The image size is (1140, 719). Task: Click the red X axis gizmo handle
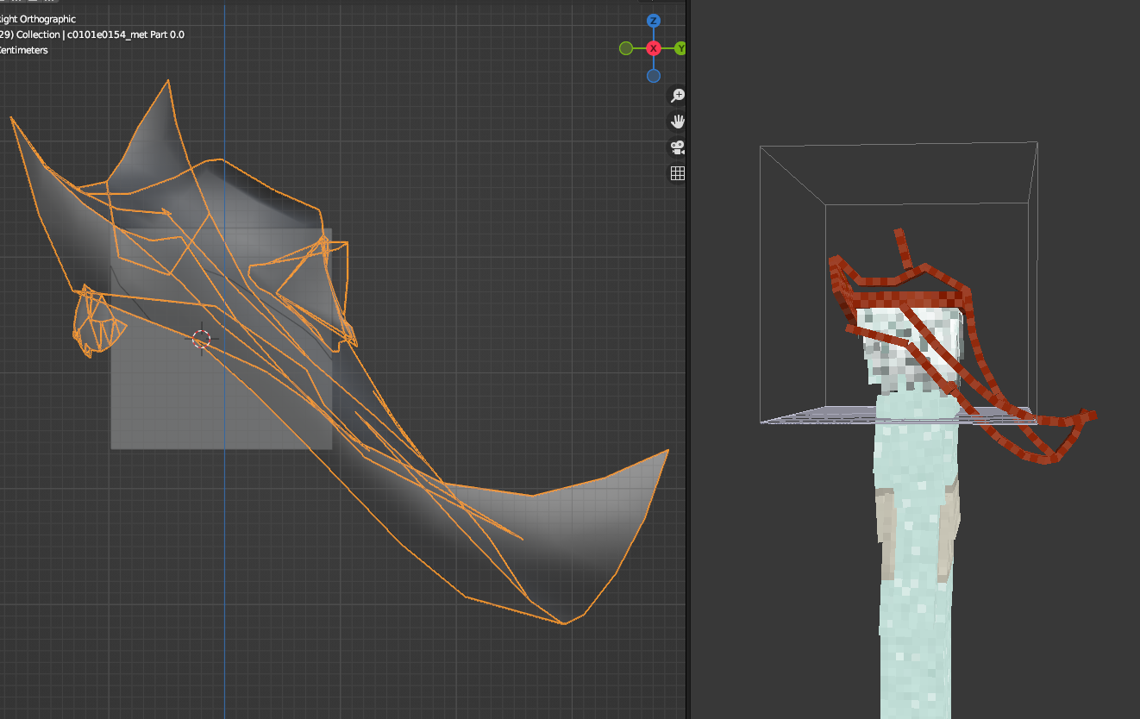click(x=654, y=48)
